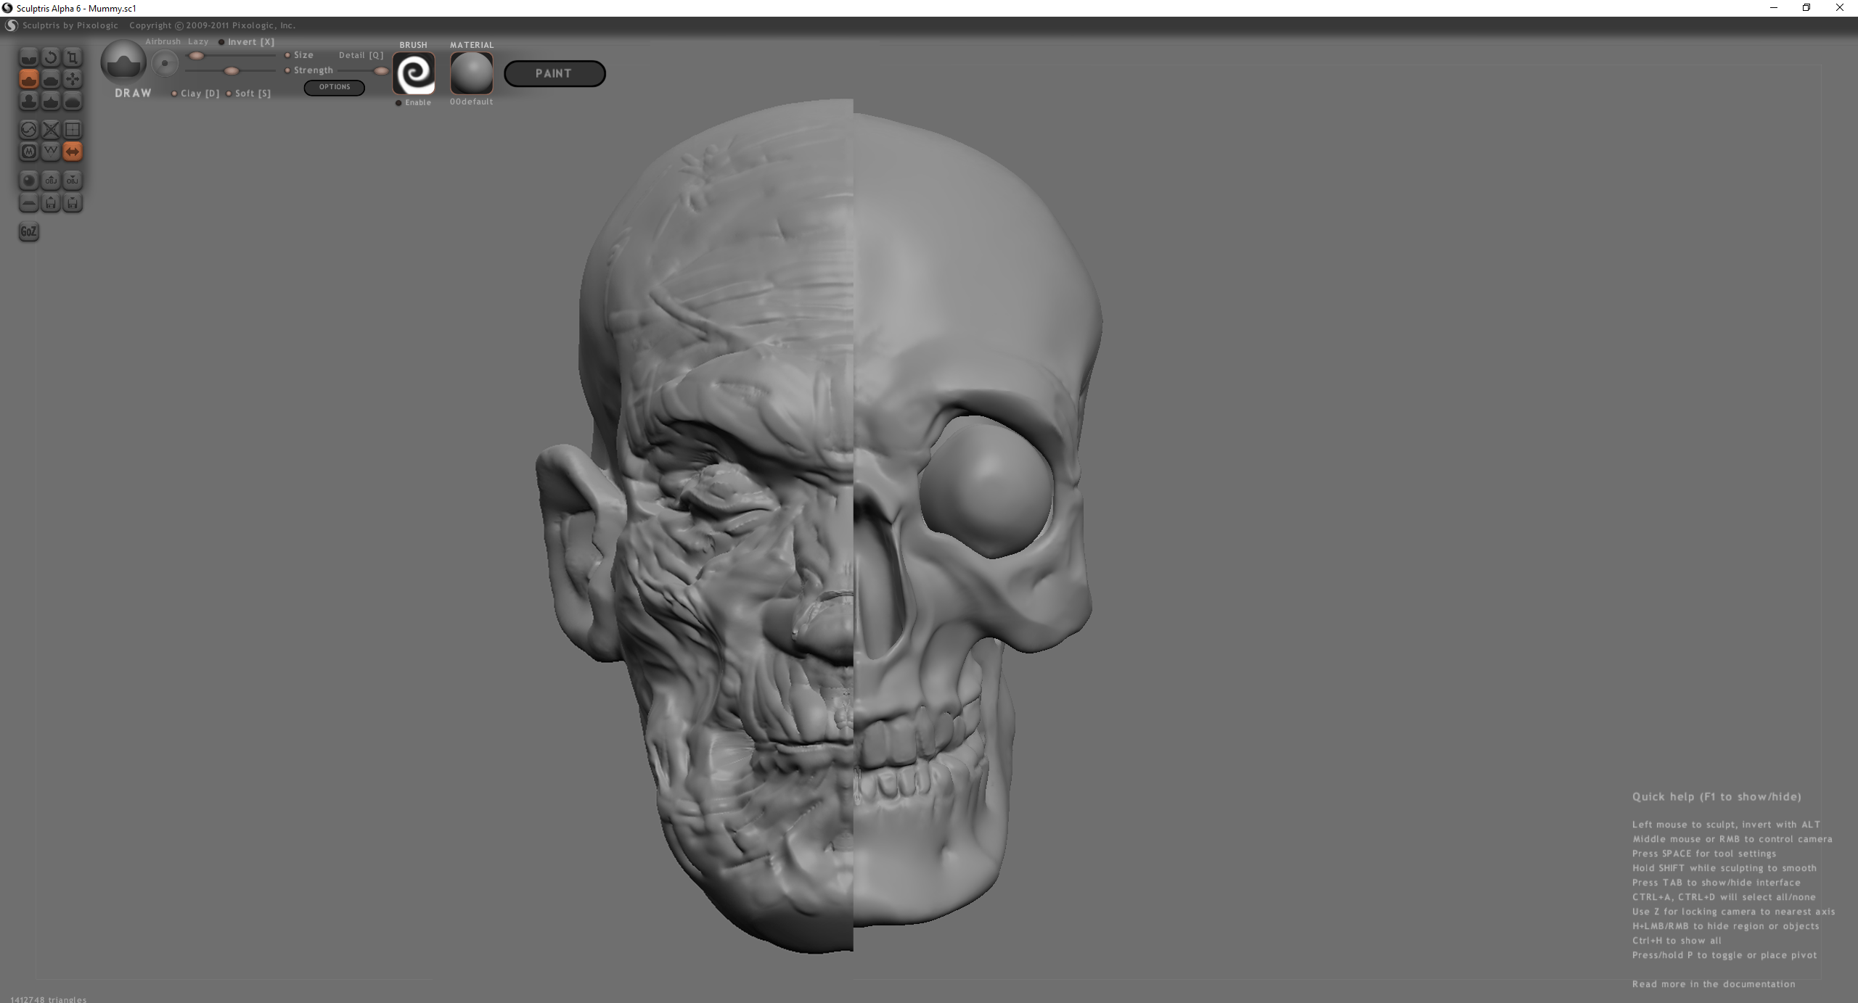Click the 'Press SPACE for tool settings' line
This screenshot has height=1003, width=1858.
[1704, 854]
